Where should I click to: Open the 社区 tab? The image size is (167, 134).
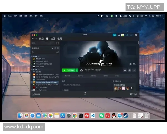53,39
